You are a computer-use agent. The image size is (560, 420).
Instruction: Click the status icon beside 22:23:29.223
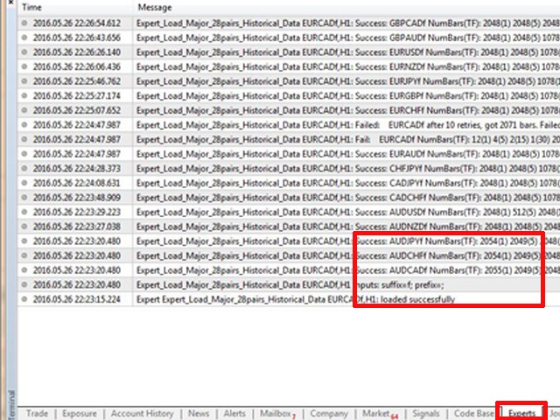point(24,212)
